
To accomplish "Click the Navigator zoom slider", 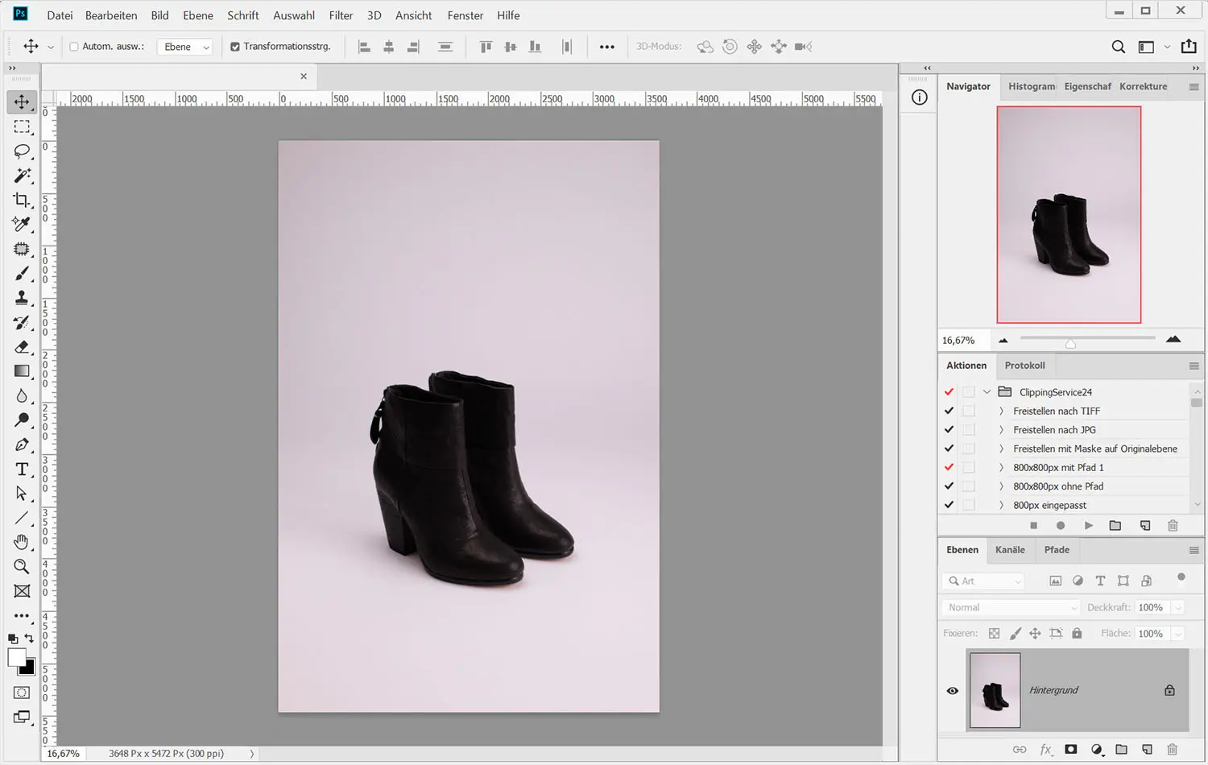I will [x=1070, y=343].
